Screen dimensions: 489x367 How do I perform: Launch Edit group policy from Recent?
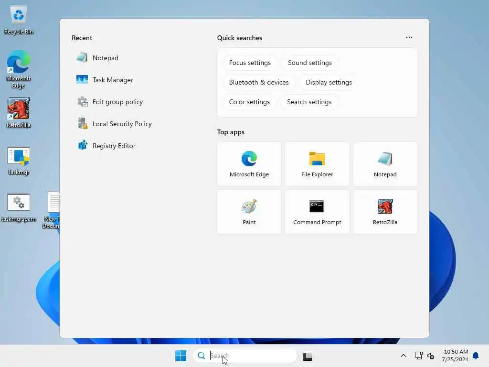coord(110,102)
